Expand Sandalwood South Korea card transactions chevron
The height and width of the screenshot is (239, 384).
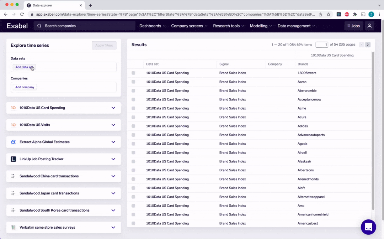[x=113, y=210]
